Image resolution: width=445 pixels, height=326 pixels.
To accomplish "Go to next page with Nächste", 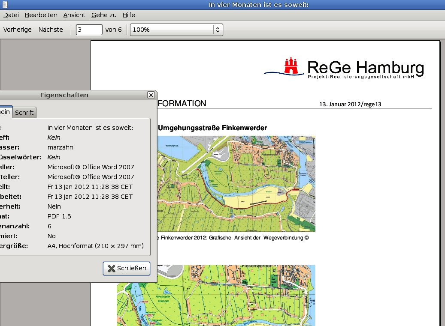I will pos(51,30).
